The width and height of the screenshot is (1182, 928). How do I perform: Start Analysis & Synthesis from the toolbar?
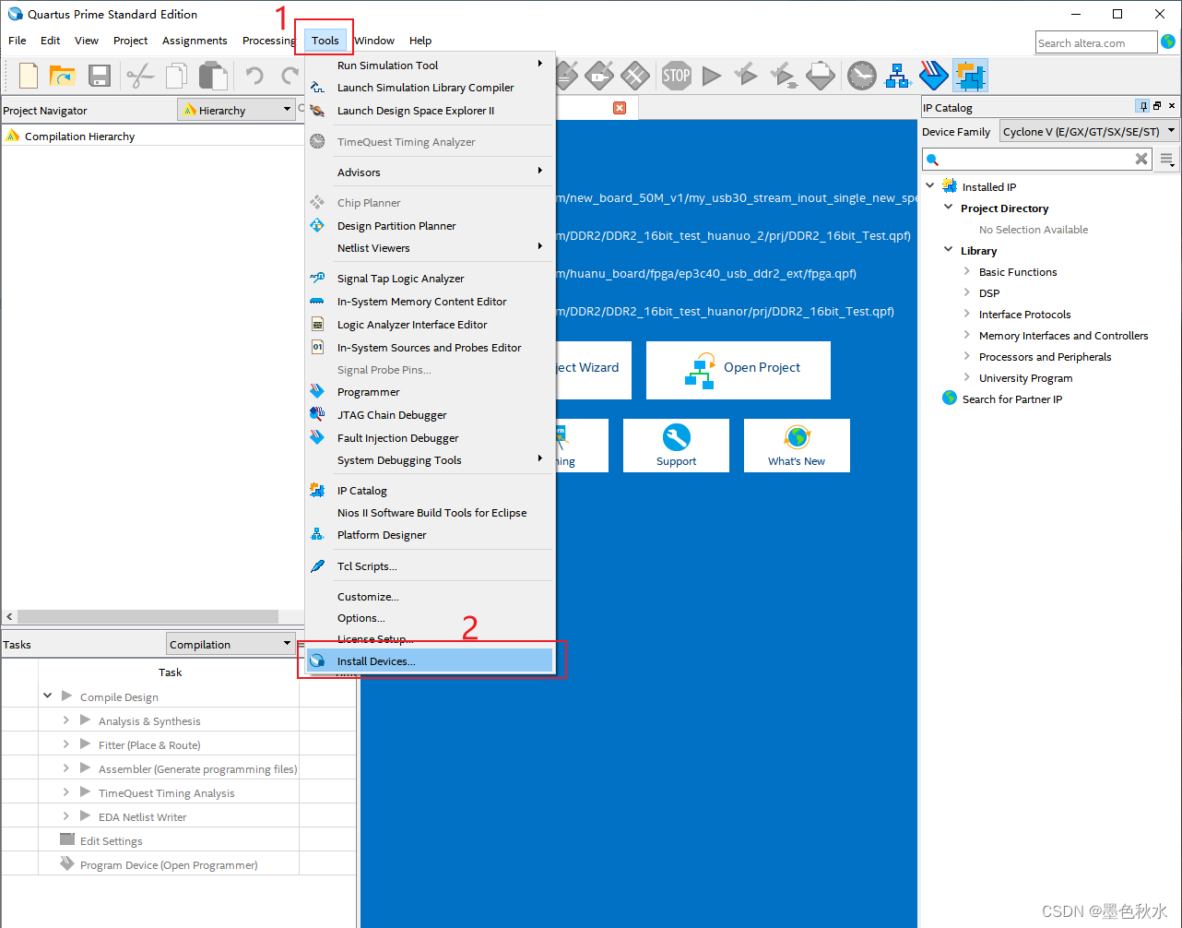pyautogui.click(x=747, y=76)
